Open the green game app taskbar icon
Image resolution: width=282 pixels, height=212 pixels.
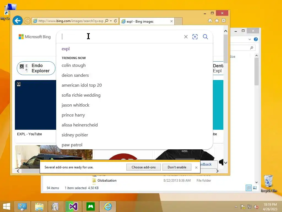click(90, 206)
